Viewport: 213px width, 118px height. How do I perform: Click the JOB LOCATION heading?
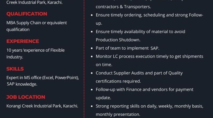tap(26, 97)
